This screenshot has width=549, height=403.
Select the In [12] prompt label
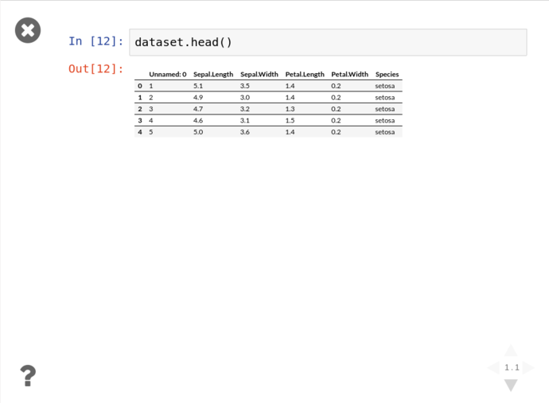95,41
